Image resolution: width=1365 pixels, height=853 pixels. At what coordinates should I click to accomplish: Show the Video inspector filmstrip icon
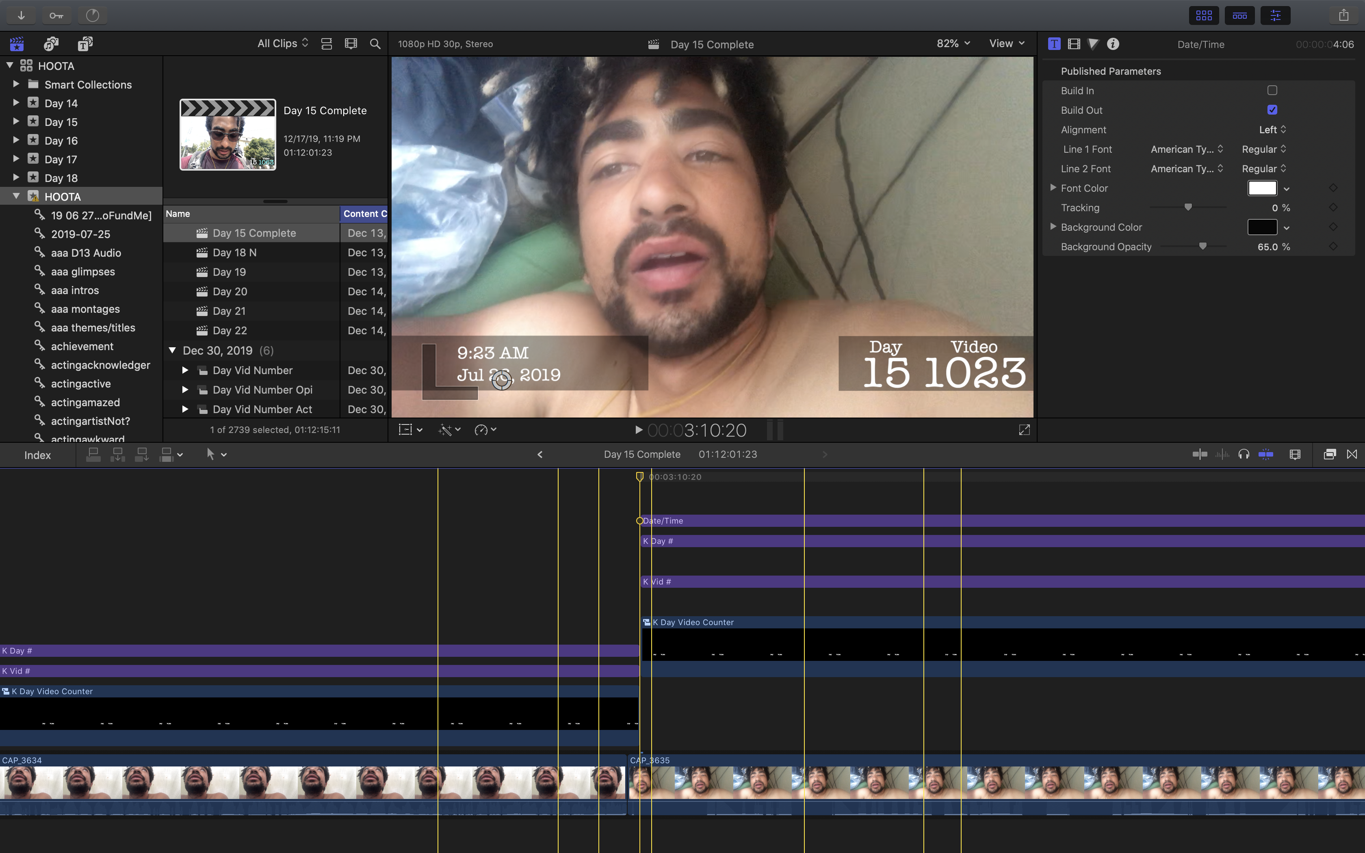tap(1074, 44)
